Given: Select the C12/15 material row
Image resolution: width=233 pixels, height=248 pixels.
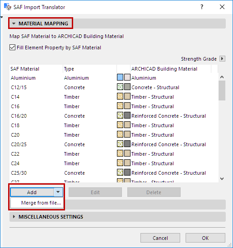Looking at the screenshot, I should coord(114,87).
